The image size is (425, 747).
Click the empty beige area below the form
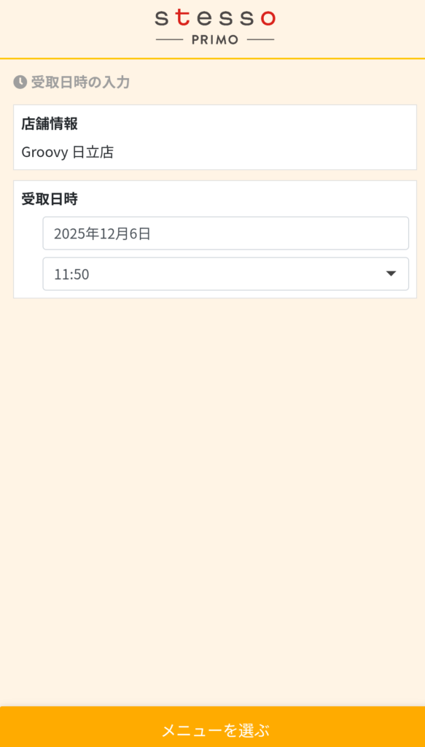click(x=212, y=500)
